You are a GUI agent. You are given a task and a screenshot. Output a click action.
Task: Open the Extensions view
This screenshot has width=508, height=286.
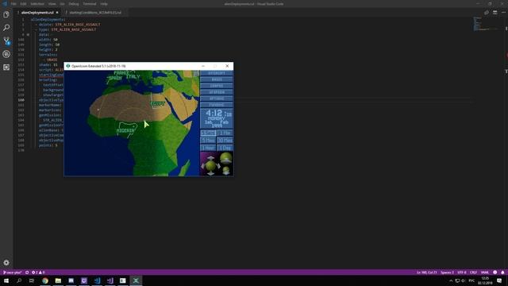pyautogui.click(x=6, y=67)
